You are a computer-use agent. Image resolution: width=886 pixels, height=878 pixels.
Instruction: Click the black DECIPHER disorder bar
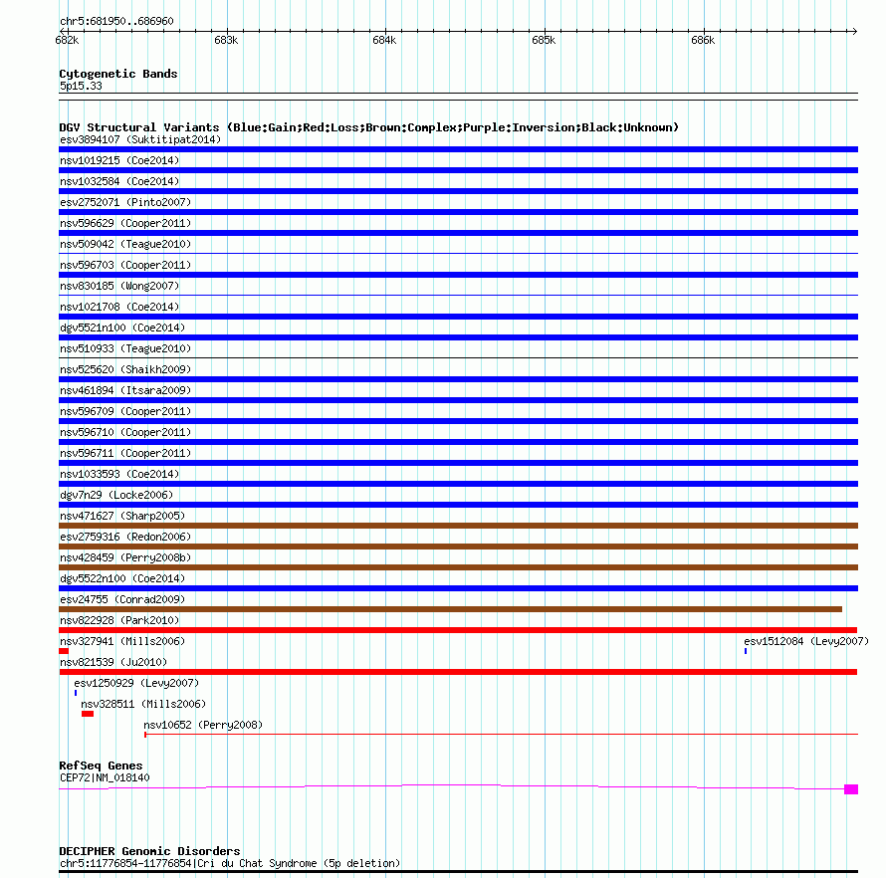458,871
